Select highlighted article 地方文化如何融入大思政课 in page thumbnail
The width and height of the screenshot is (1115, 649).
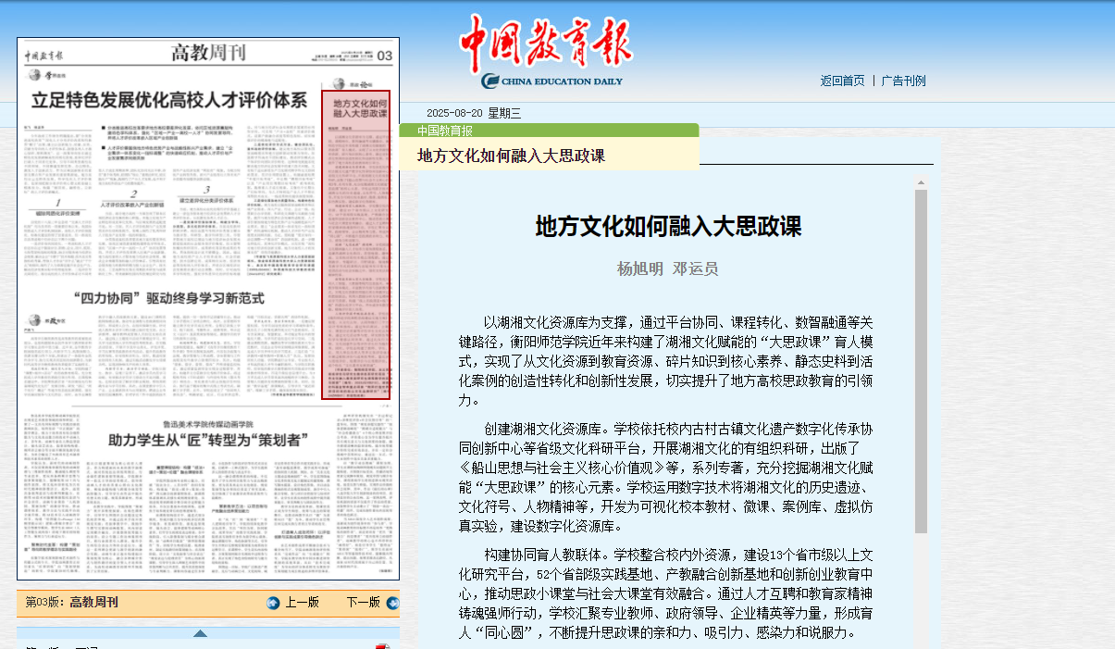[x=356, y=245]
